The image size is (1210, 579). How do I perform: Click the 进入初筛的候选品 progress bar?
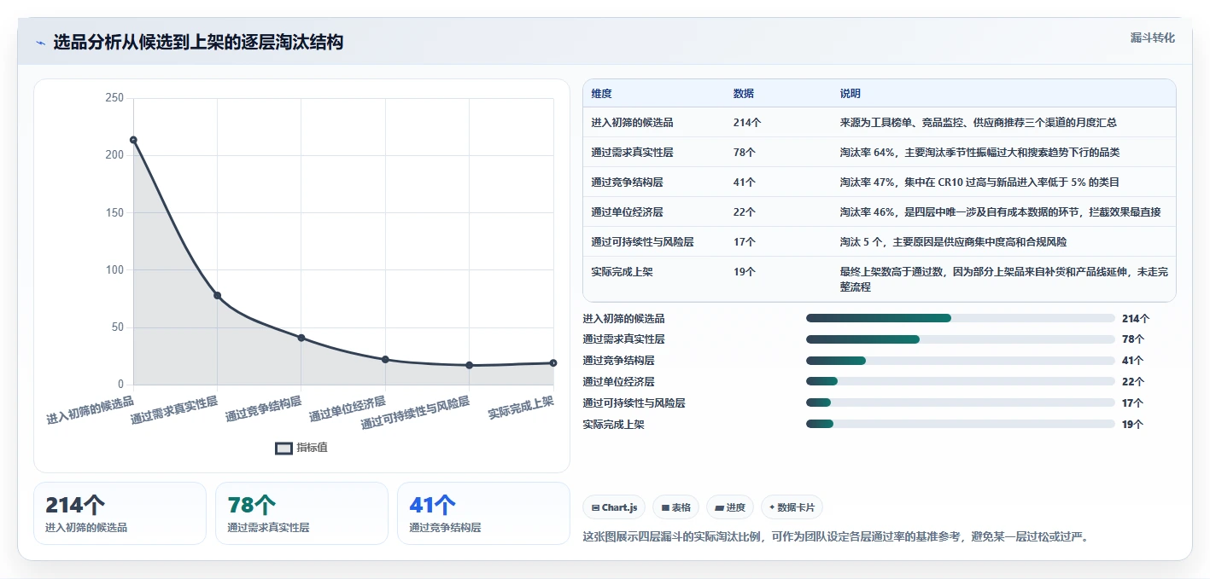(961, 318)
